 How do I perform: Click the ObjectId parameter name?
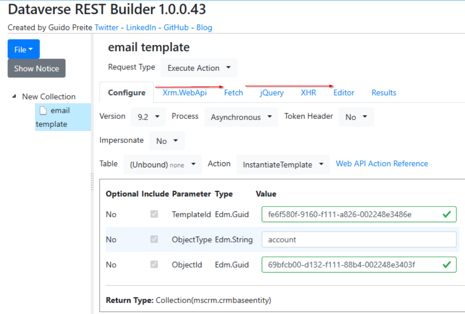(187, 264)
